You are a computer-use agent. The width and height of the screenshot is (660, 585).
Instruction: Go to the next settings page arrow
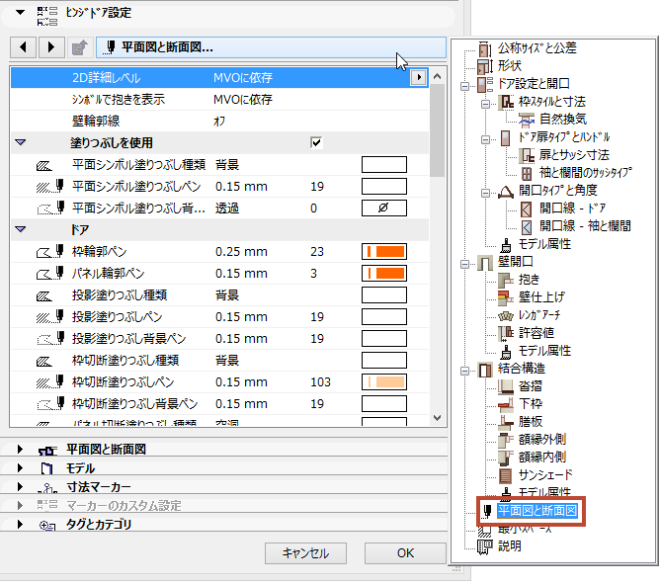point(51,47)
